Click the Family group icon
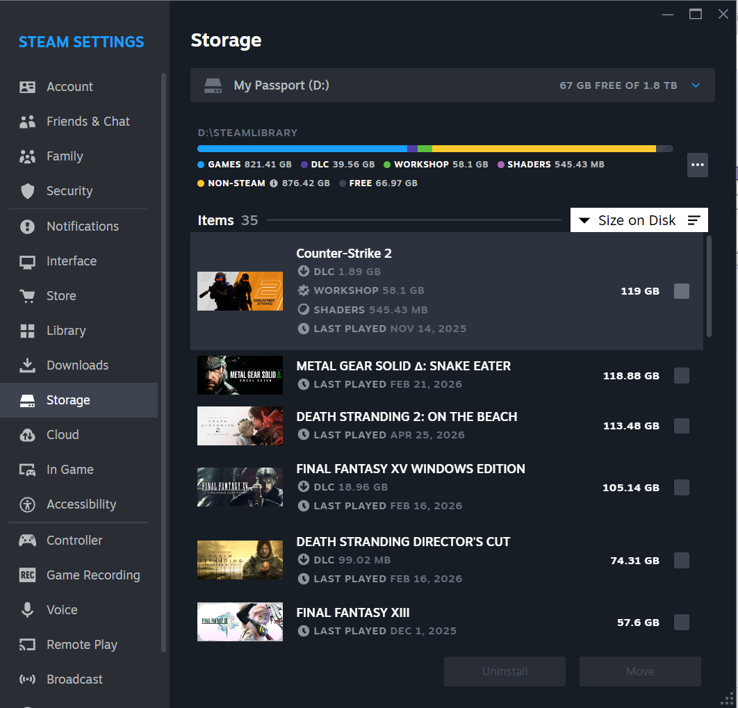This screenshot has height=708, width=738. point(27,156)
